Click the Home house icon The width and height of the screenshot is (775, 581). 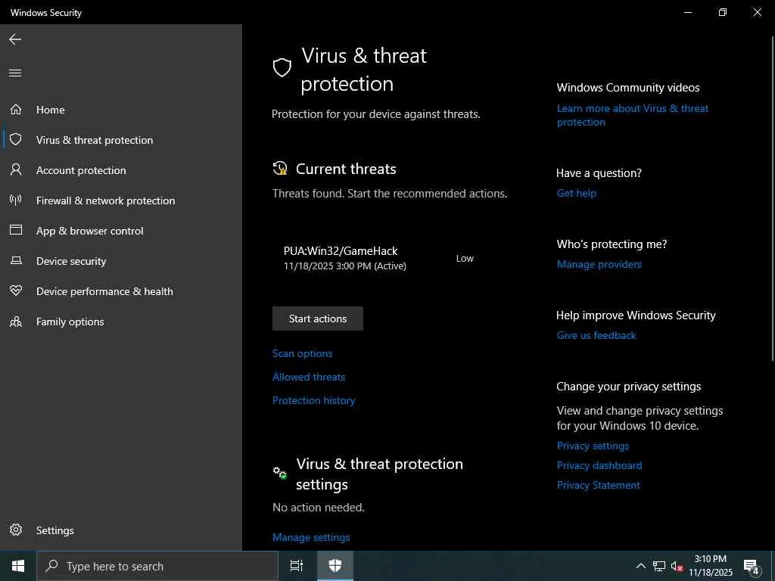click(x=16, y=110)
